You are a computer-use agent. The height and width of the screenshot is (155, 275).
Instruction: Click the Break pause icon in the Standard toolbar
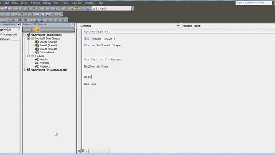tap(50, 9)
